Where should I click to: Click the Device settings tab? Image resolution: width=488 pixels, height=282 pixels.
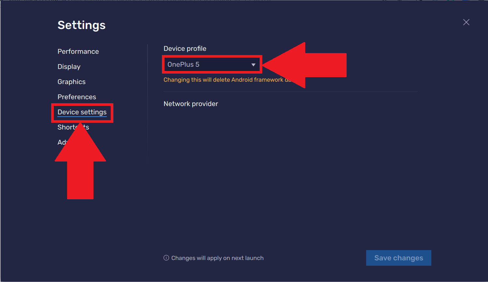pyautogui.click(x=82, y=112)
